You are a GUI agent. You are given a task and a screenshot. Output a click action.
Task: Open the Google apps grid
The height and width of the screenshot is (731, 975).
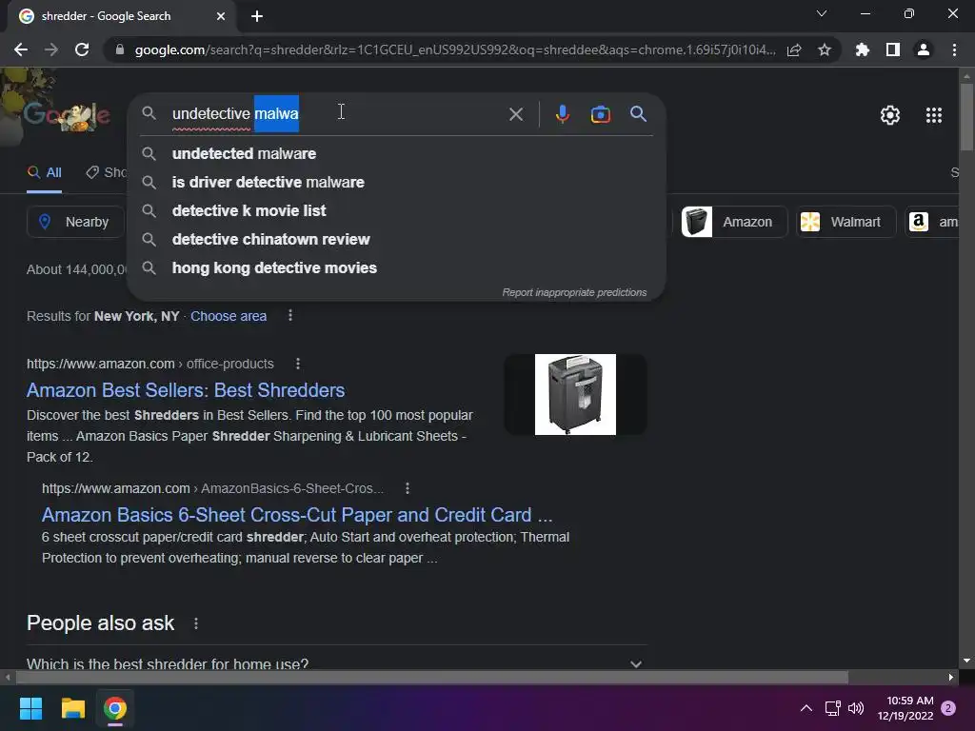[x=934, y=115]
